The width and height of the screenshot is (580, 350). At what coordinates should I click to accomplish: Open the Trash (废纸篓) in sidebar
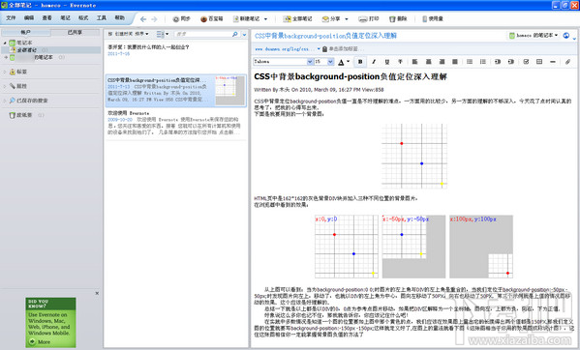coord(21,115)
